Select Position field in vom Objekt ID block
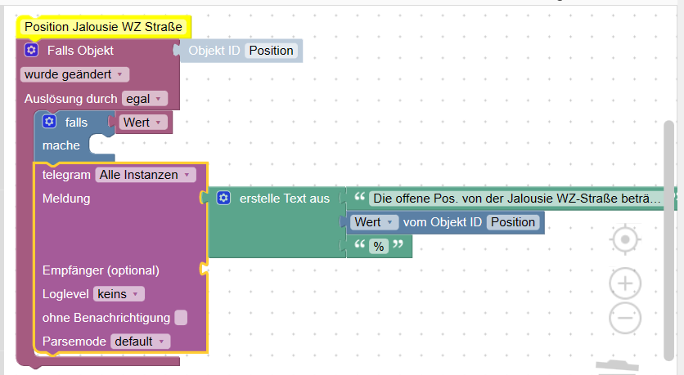Image resolution: width=684 pixels, height=375 pixels. [513, 222]
